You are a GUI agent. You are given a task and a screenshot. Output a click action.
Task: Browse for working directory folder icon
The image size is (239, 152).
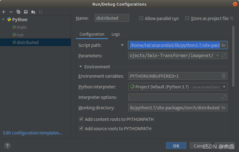click(223, 108)
